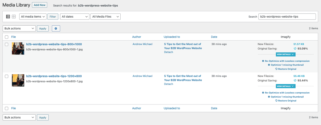Switch to list view icon
321x125 pixels.
[x=8, y=17]
